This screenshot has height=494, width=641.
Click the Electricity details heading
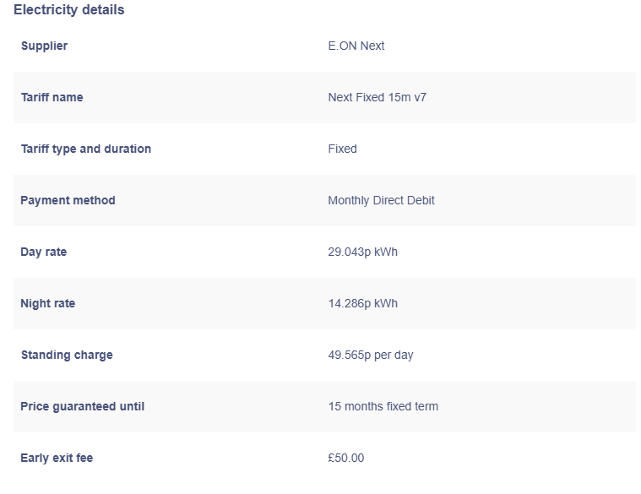(68, 10)
